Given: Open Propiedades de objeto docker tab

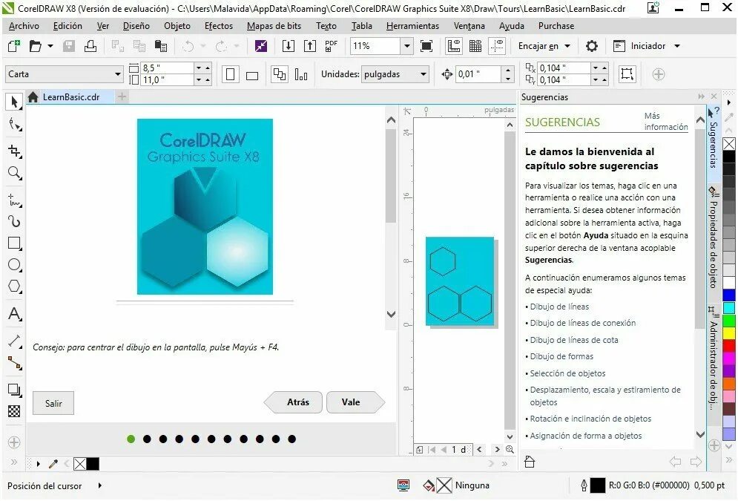Looking at the screenshot, I should coord(713,239).
